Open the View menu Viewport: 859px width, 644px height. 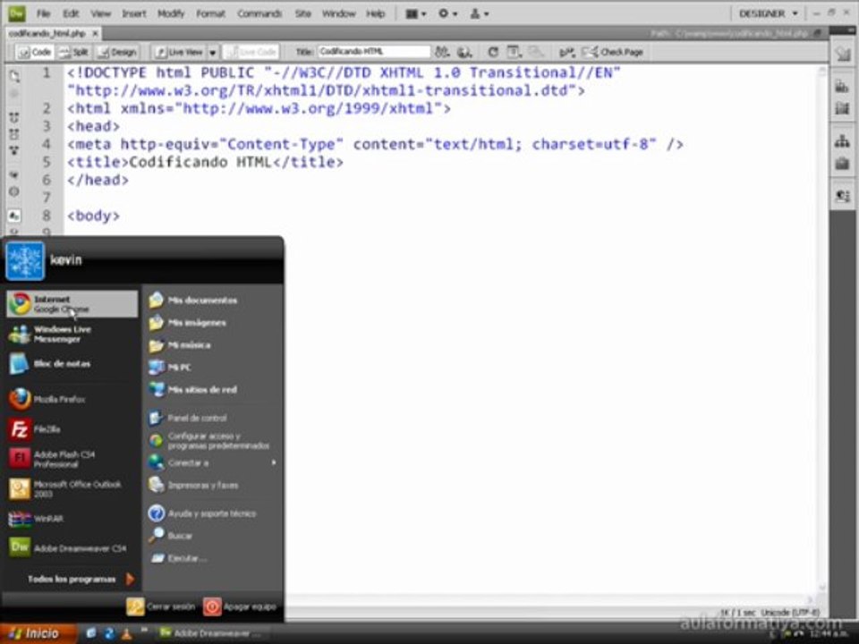[100, 13]
